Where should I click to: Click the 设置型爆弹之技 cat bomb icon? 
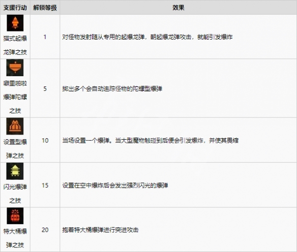pyautogui.click(x=15, y=126)
